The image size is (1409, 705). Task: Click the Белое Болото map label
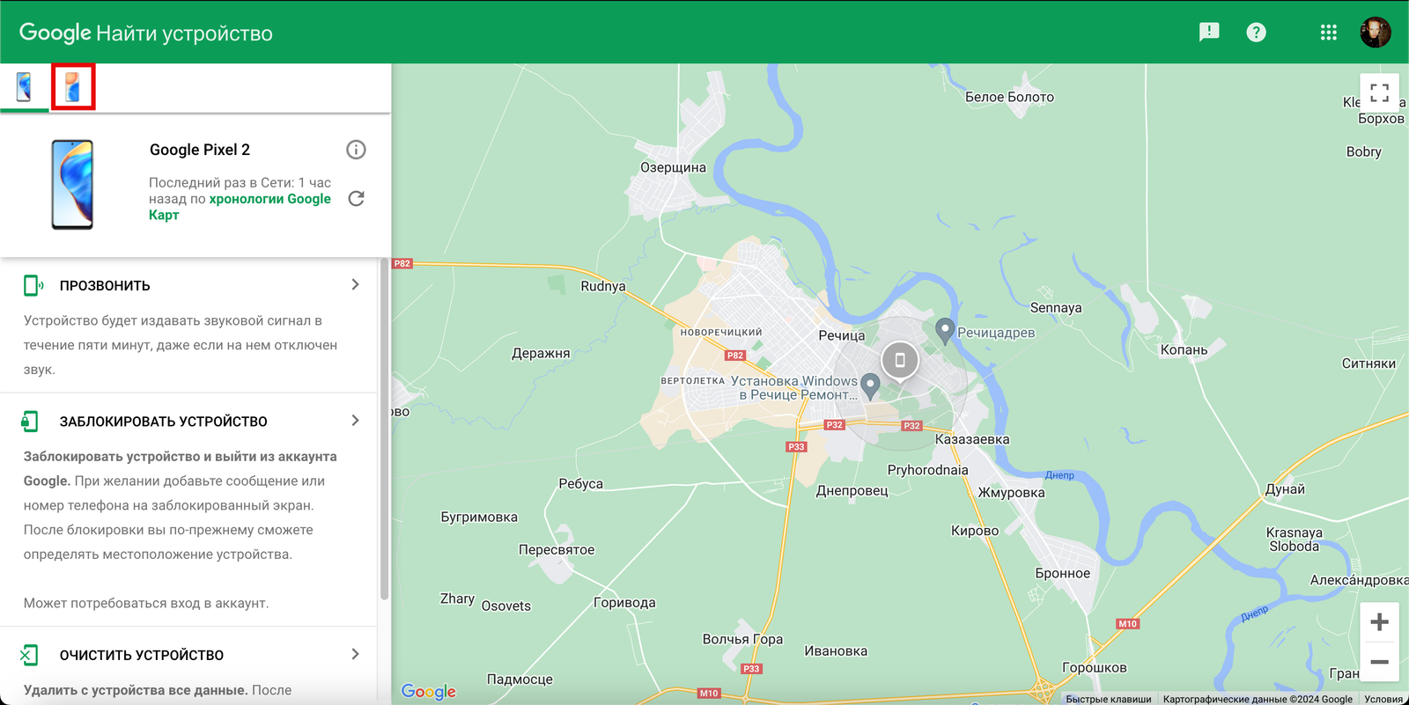click(x=1009, y=97)
